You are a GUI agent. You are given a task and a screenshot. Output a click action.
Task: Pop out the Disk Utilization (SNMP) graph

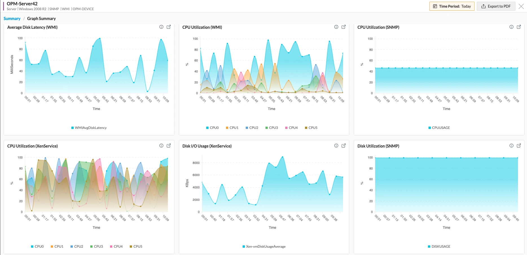click(x=519, y=146)
